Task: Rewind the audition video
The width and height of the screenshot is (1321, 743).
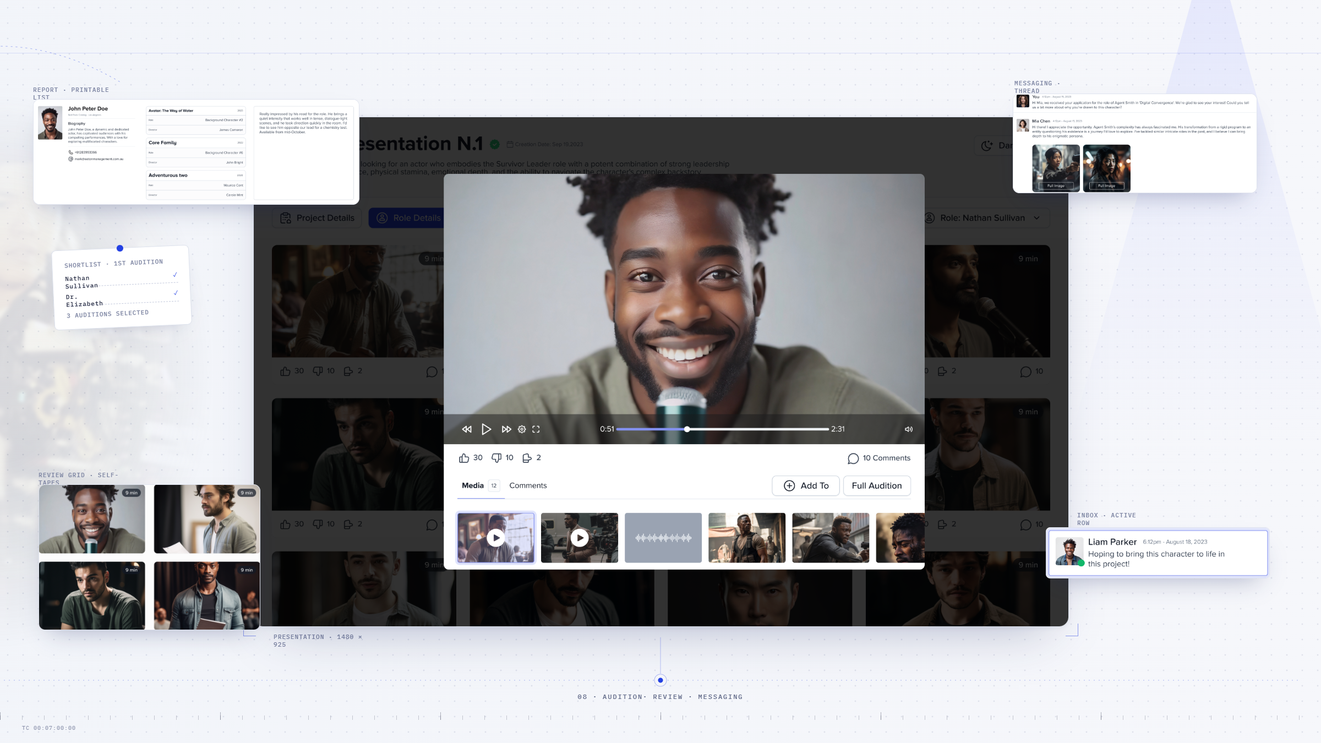Action: click(467, 429)
